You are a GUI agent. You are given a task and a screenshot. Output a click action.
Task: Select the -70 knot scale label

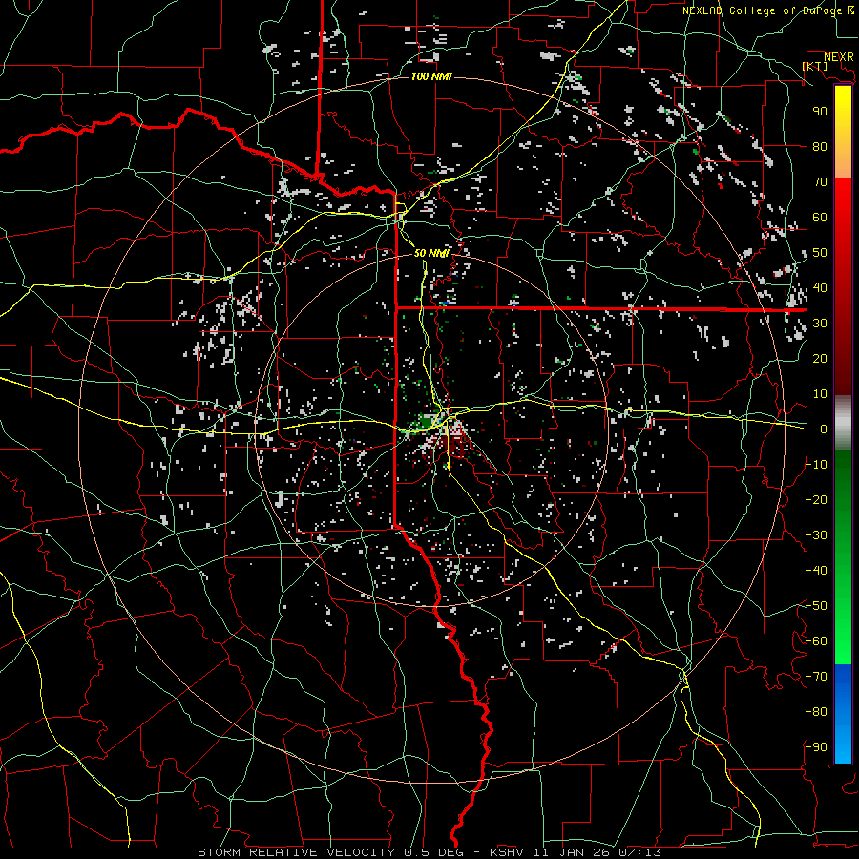tap(816, 677)
